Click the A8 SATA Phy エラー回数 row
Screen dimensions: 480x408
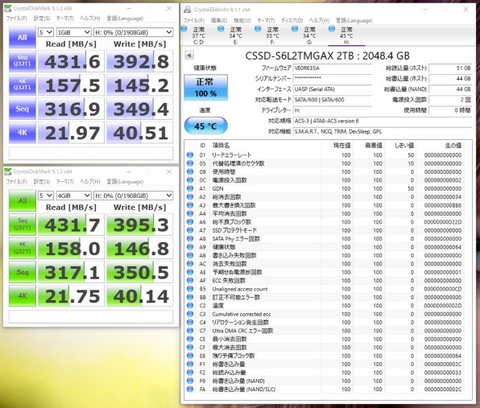(325, 238)
